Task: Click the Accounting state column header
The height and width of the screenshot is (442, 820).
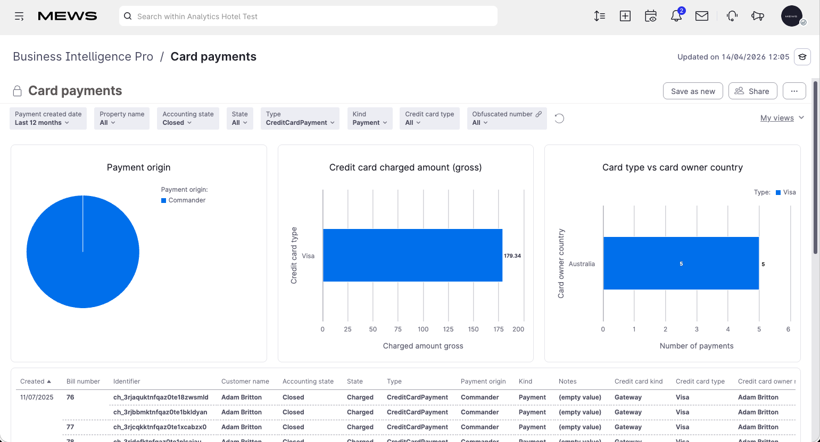Action: (x=308, y=381)
